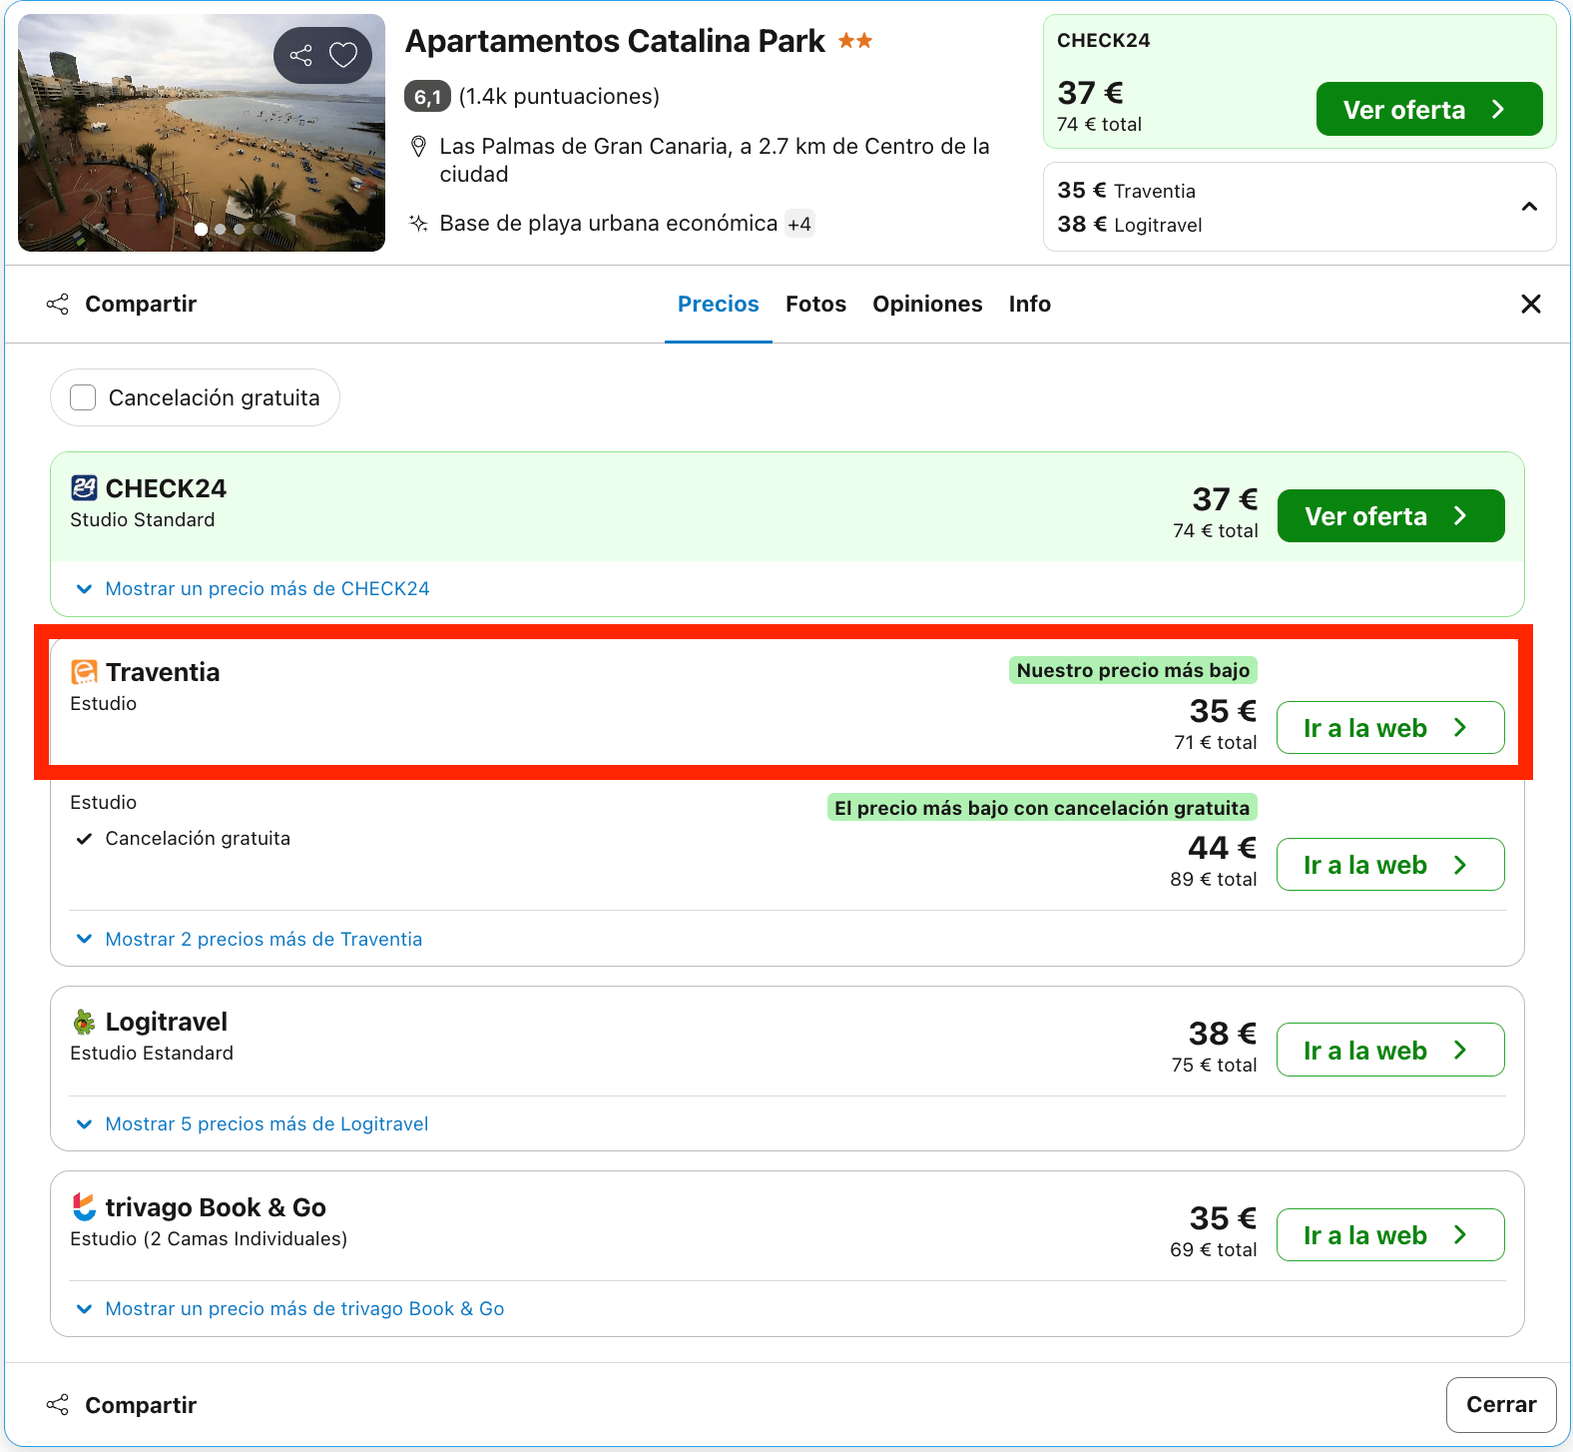
Task: Click the Nuestro precio más bajo label
Action: [x=1133, y=670]
